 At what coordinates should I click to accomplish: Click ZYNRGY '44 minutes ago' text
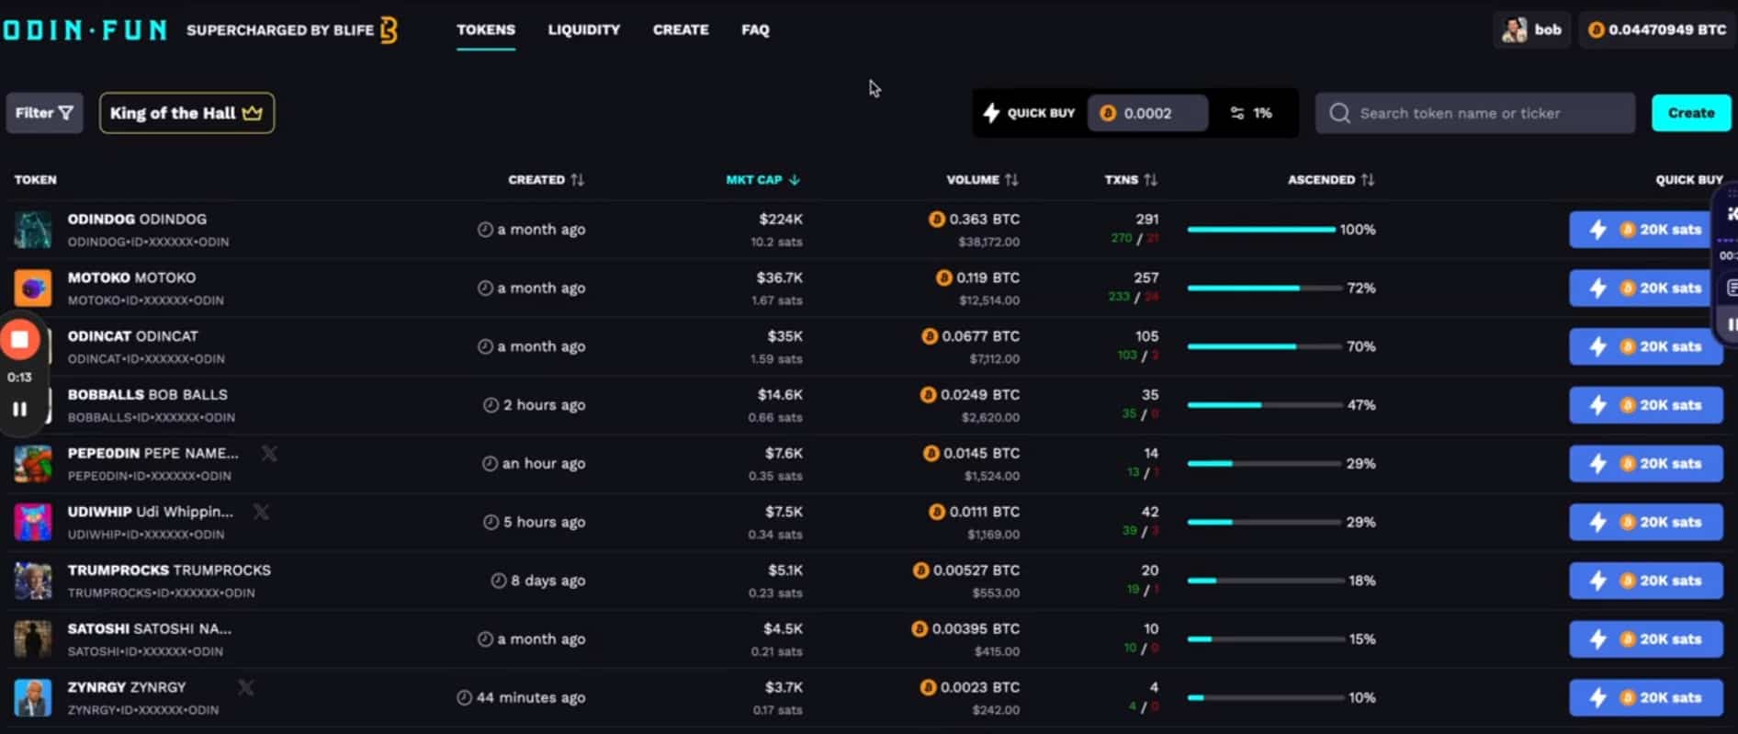531,698
